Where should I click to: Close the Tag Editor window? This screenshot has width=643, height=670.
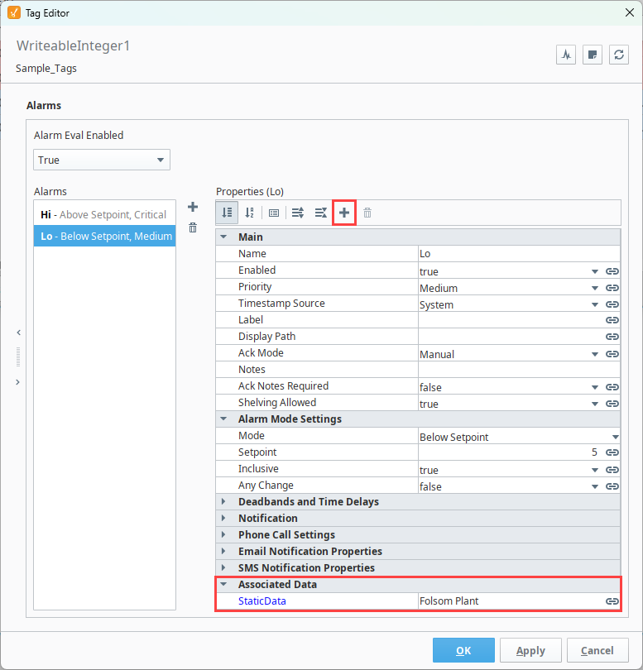pos(629,12)
